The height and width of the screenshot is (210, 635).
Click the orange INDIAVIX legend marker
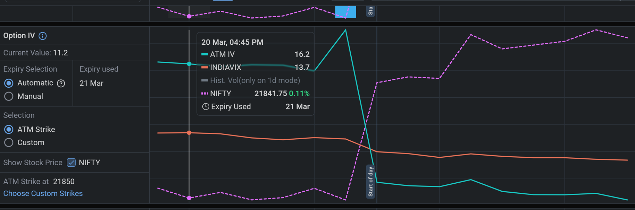coord(204,67)
